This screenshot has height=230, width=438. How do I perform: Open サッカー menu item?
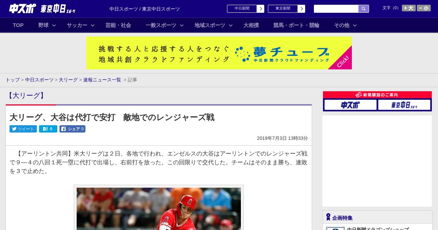[77, 25]
